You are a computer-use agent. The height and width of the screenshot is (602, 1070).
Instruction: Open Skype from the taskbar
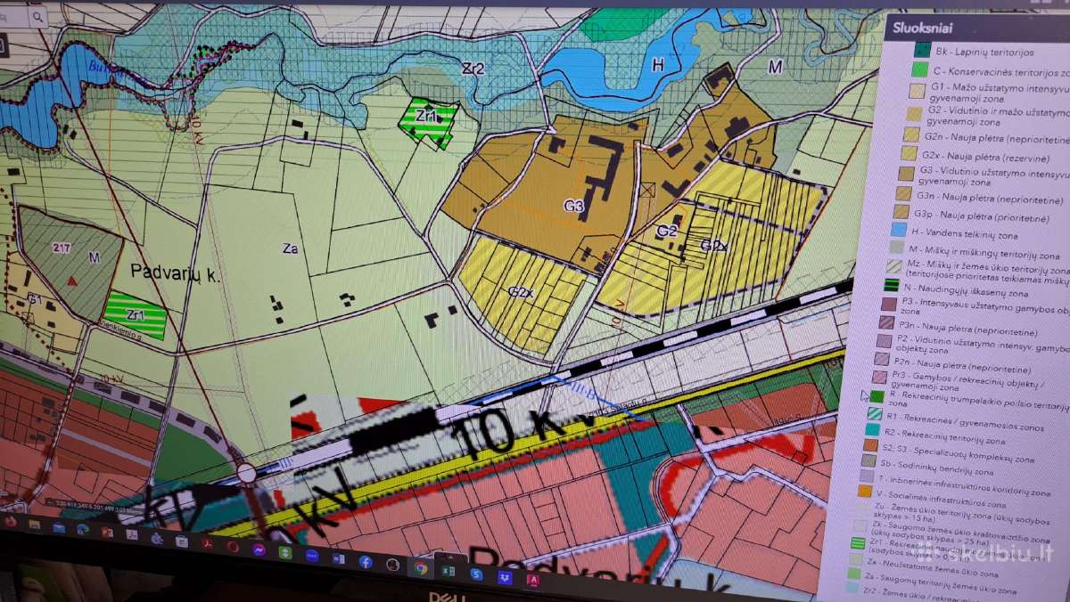tap(476, 574)
